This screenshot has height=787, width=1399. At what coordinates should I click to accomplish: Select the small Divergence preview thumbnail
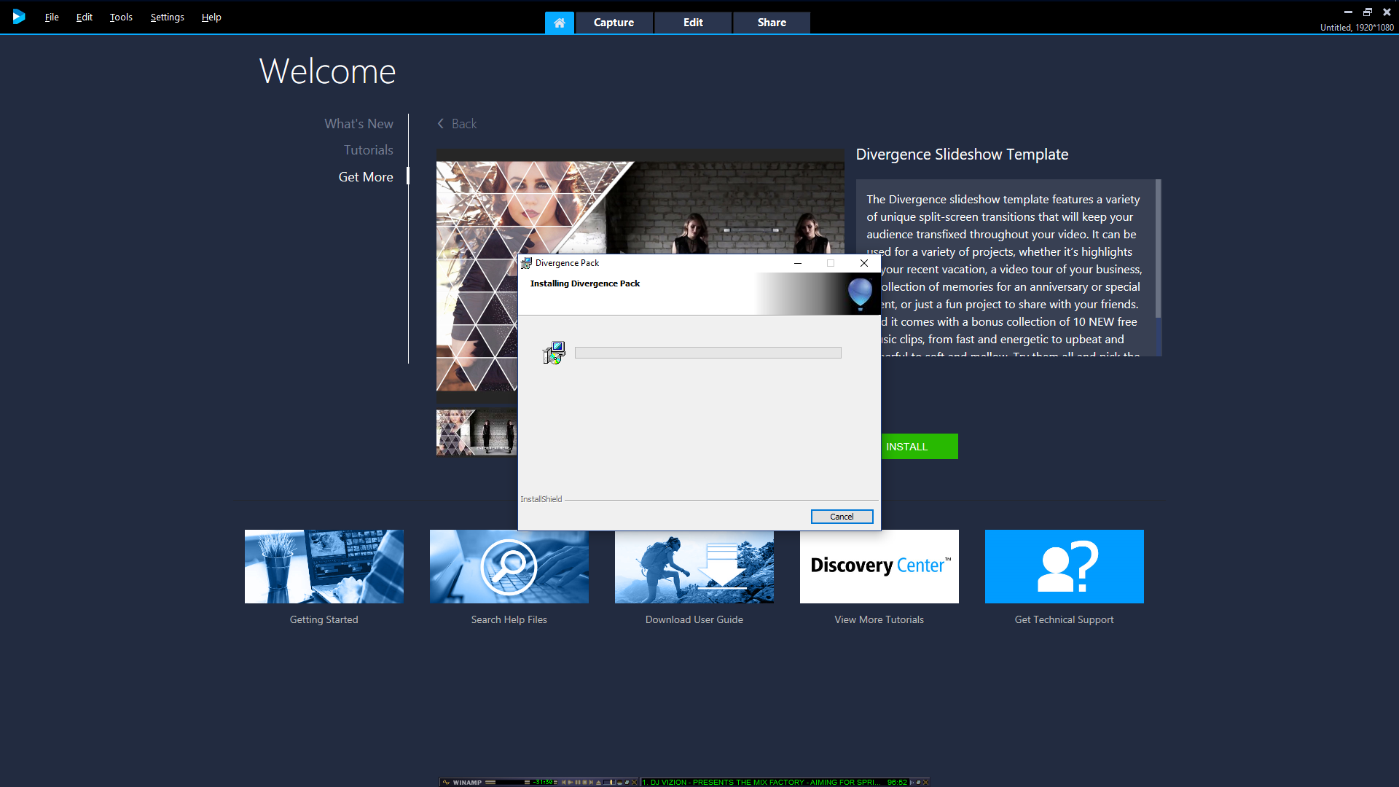[477, 432]
